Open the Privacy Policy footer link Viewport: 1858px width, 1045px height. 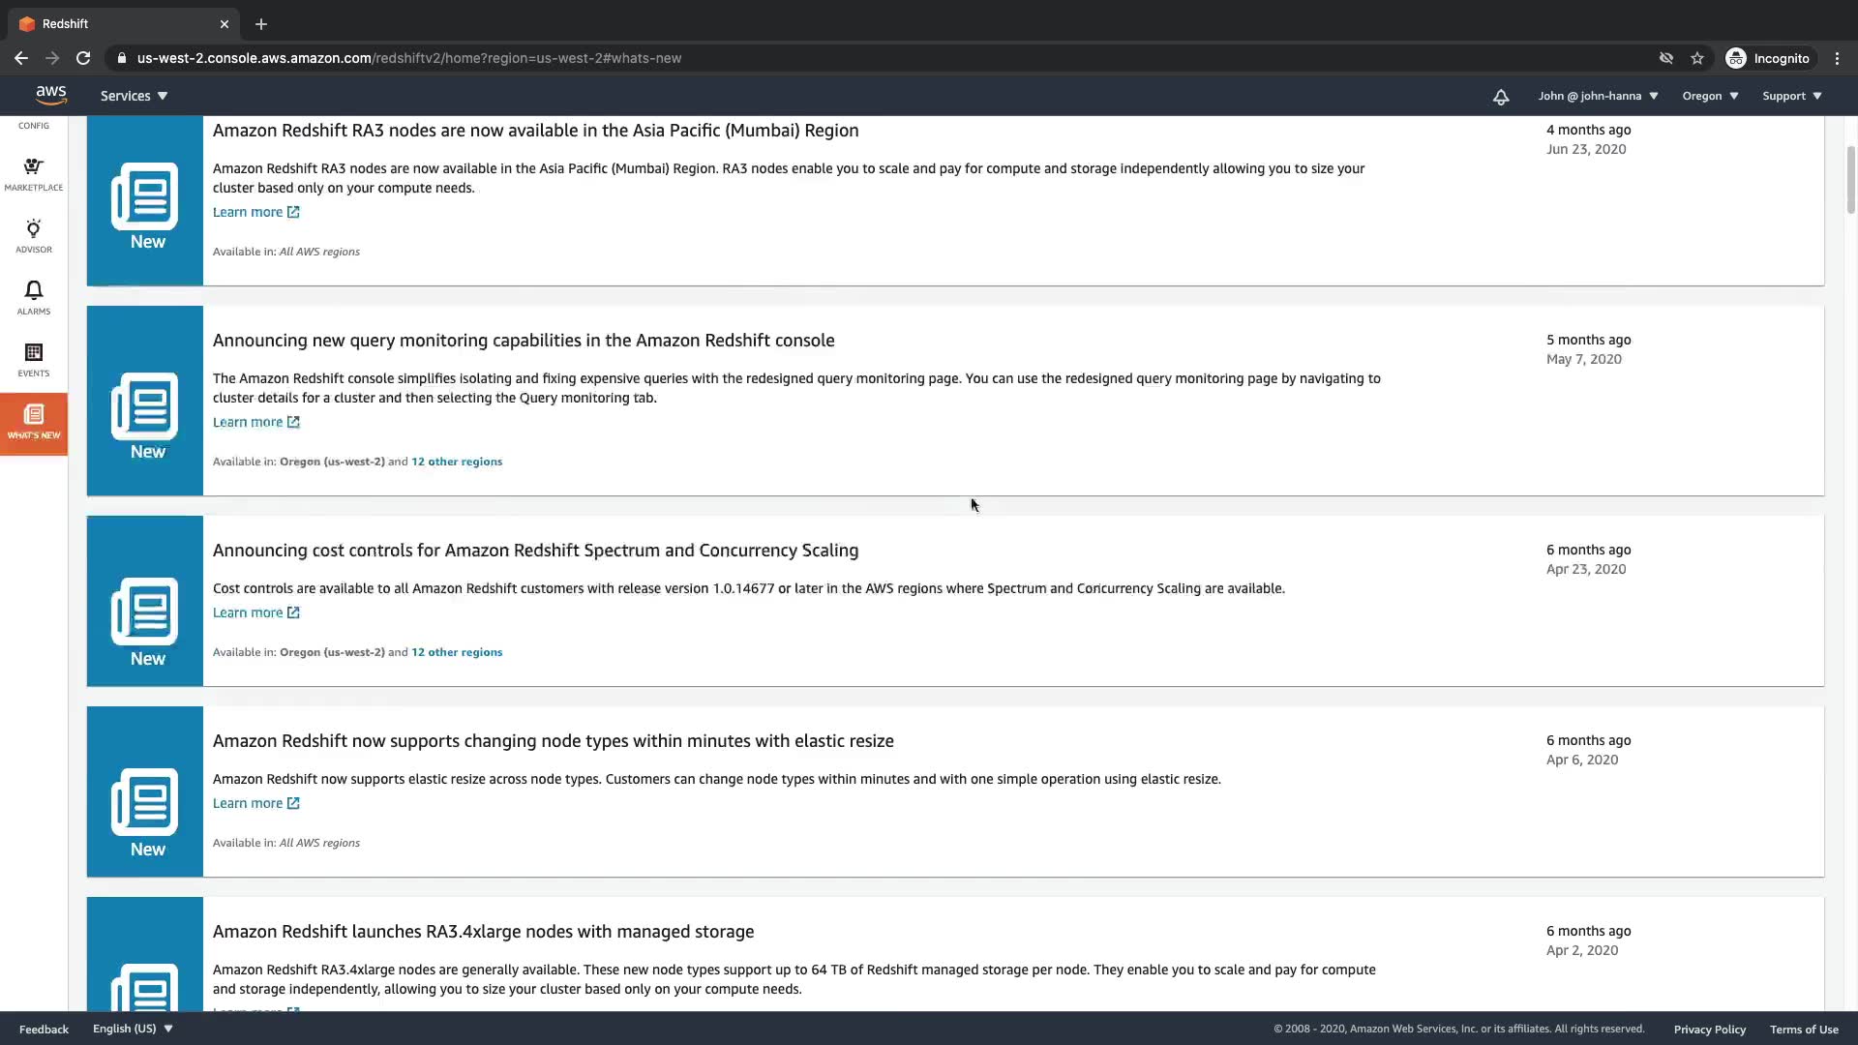(1709, 1029)
